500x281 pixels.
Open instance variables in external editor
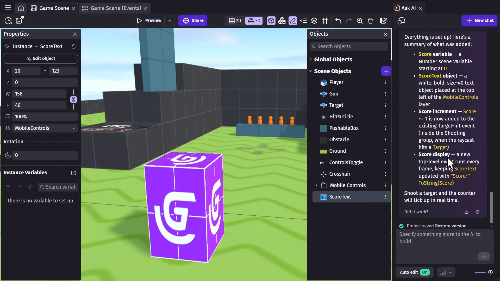tap(73, 173)
